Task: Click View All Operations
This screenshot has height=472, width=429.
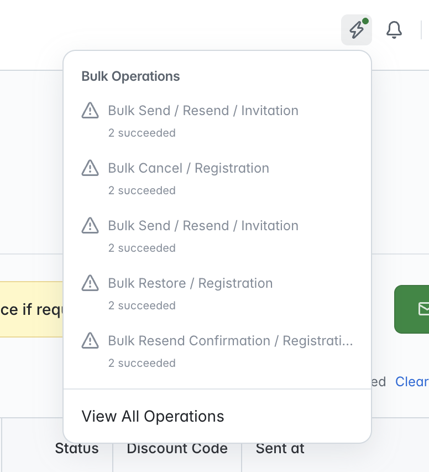Action: 153,416
